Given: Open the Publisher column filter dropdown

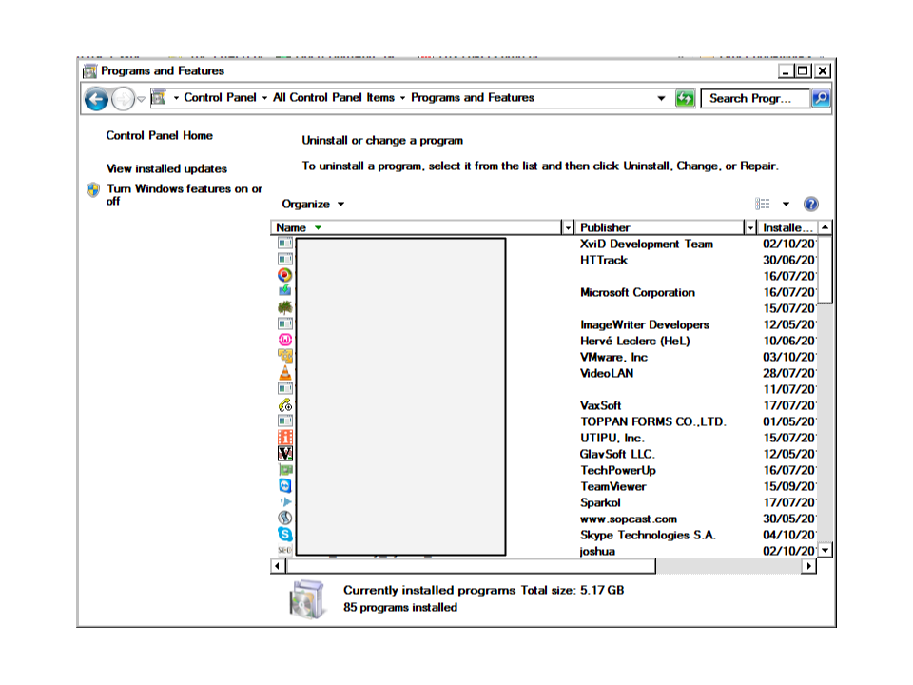Looking at the screenshot, I should pyautogui.click(x=750, y=227).
